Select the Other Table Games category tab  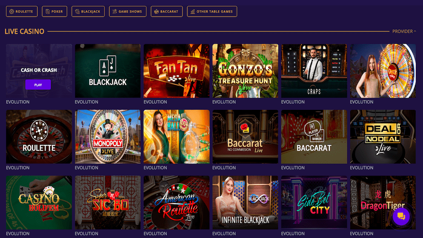coord(212,11)
